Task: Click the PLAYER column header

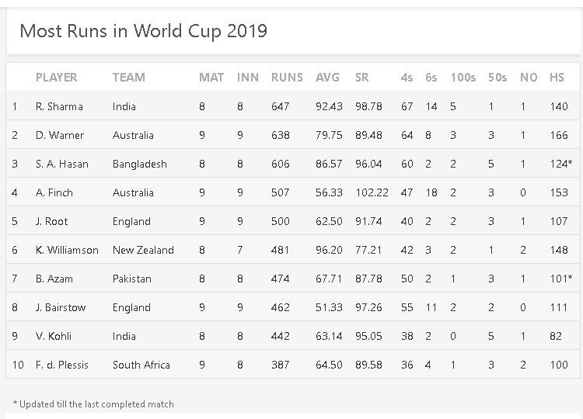Action: coord(57,78)
